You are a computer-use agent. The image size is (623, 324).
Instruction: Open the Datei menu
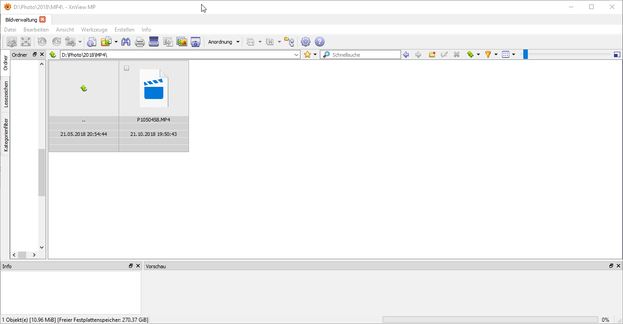[10, 30]
